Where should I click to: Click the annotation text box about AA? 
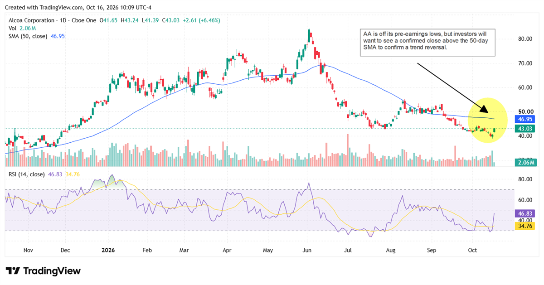point(427,43)
